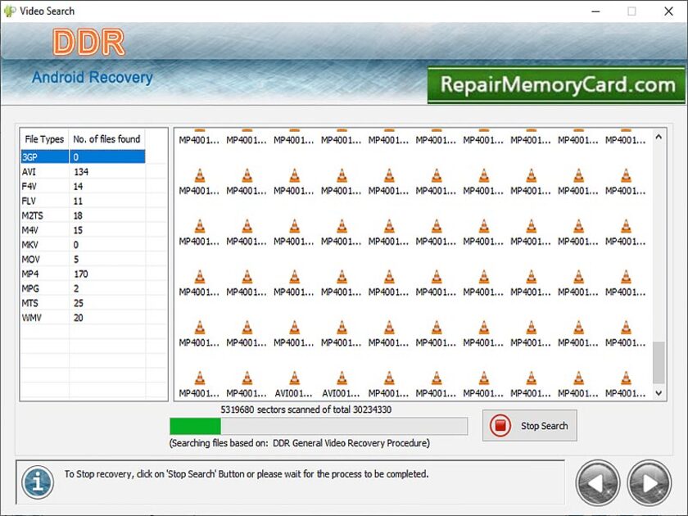Select the File Types column header

click(44, 139)
